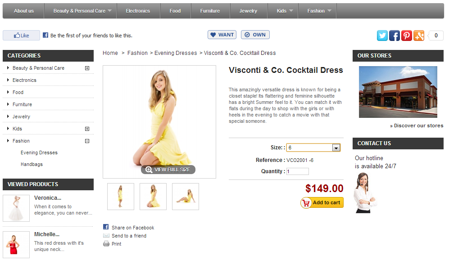
Task: Open the Jewelry menu in top navigation
Action: tap(248, 11)
